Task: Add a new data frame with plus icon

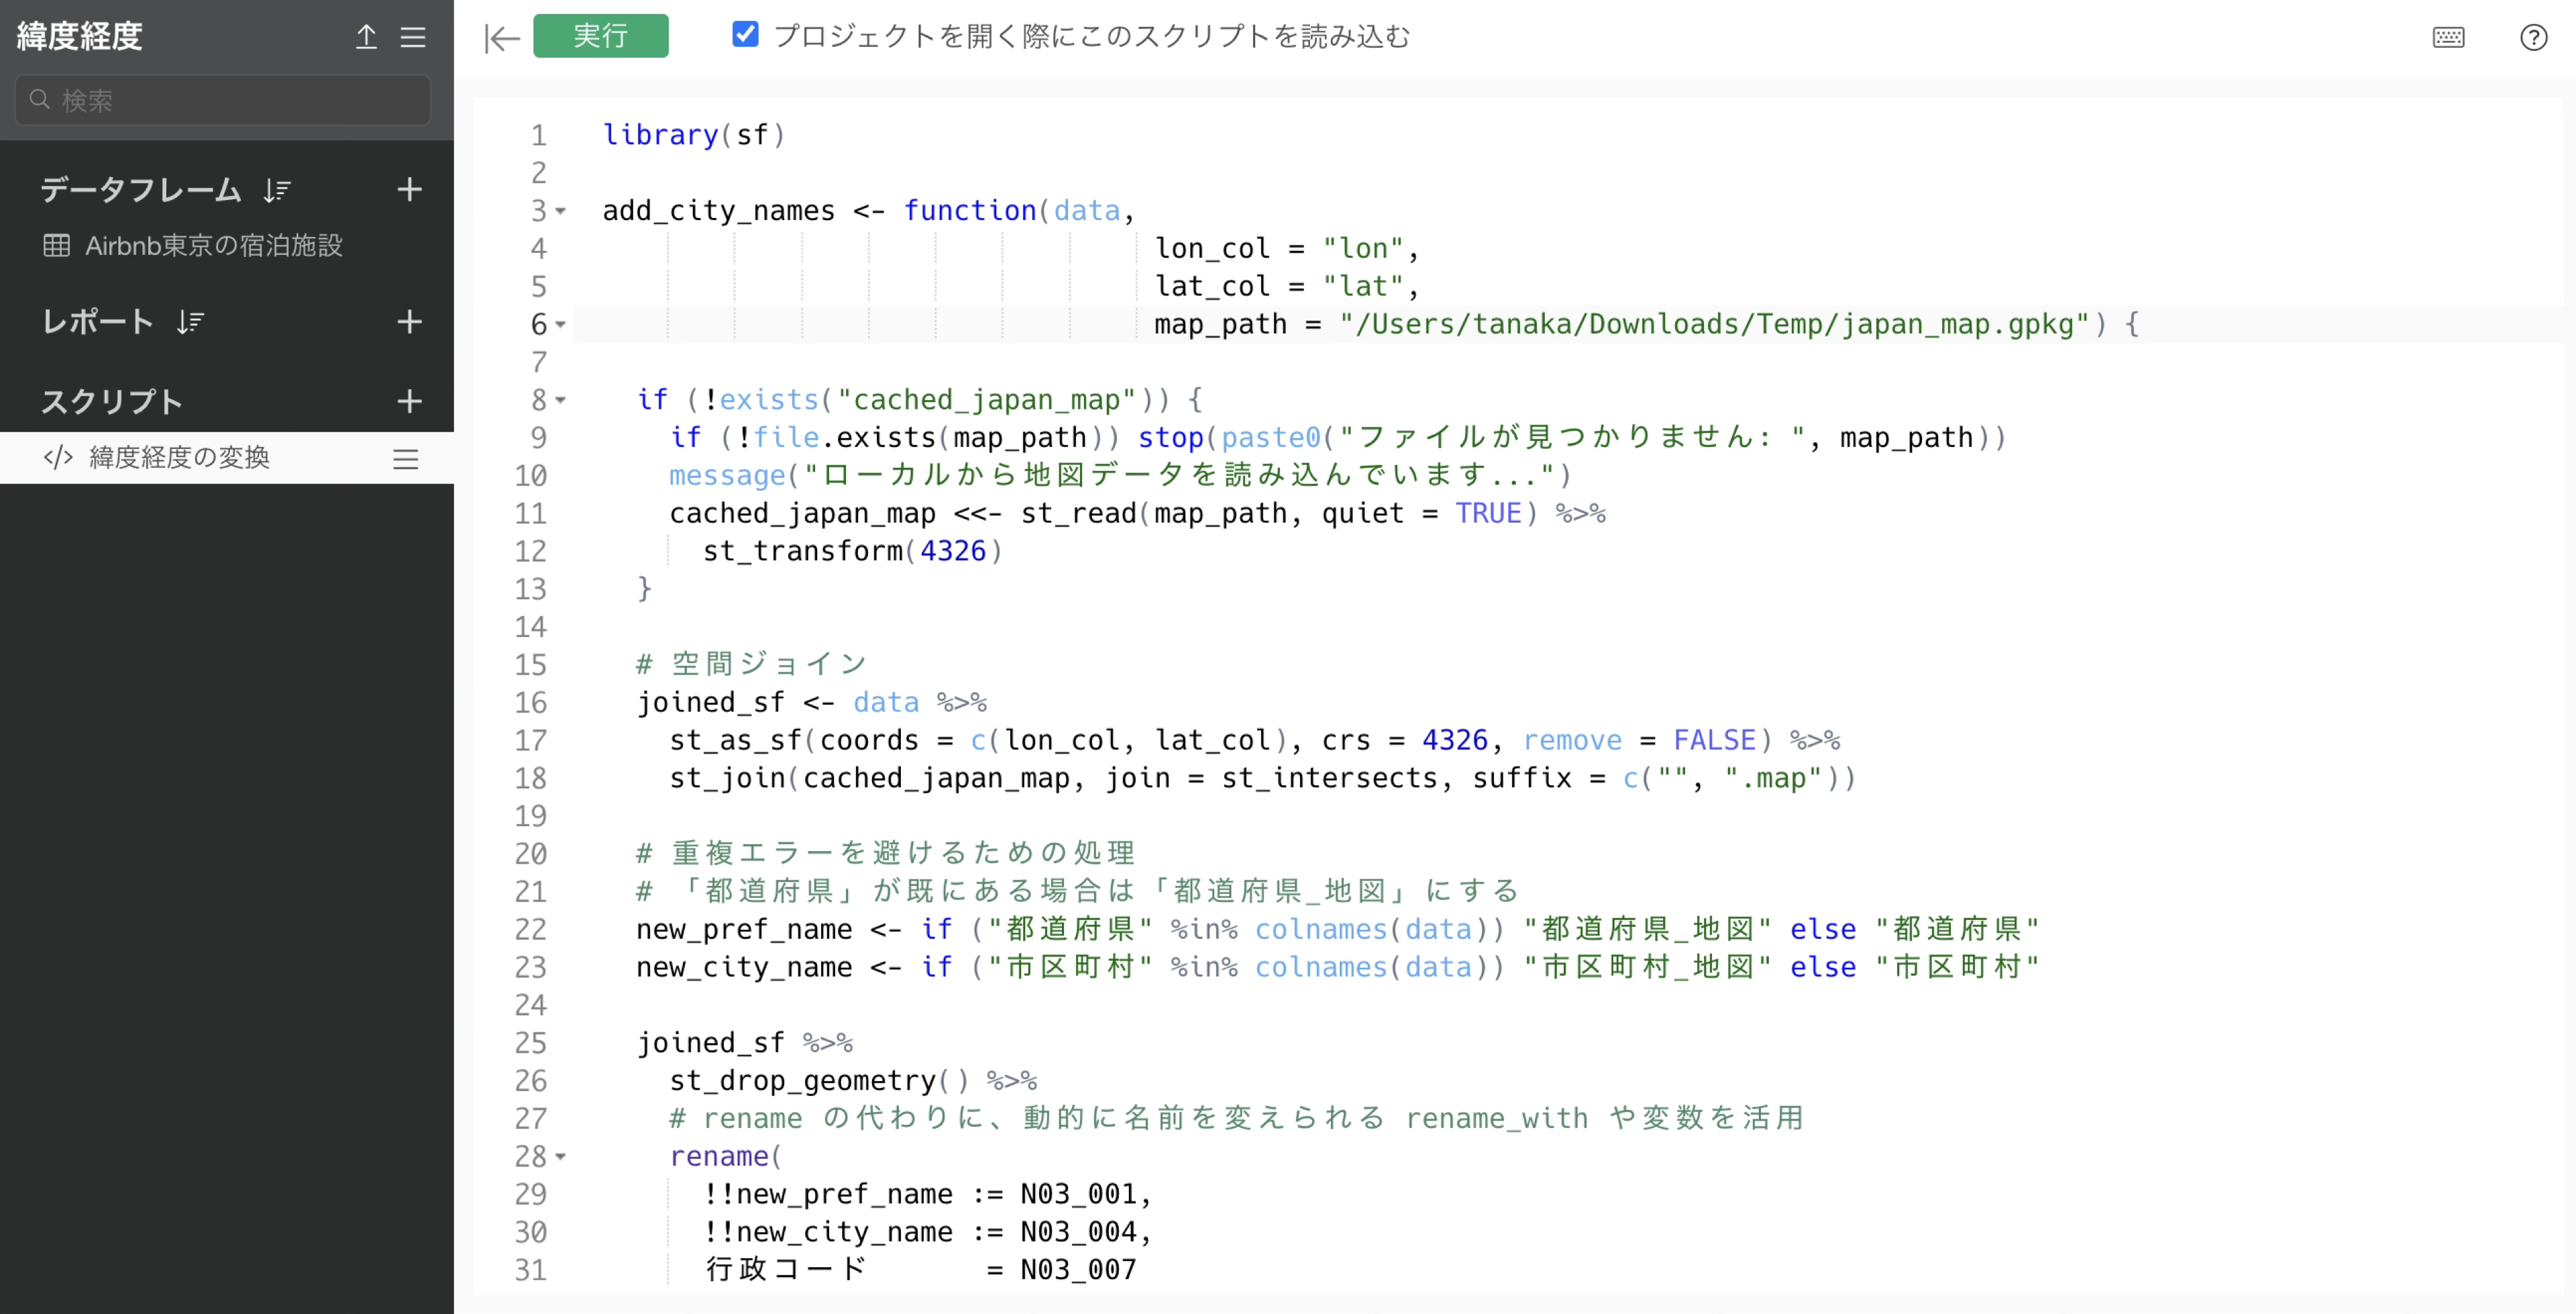Action: [409, 189]
